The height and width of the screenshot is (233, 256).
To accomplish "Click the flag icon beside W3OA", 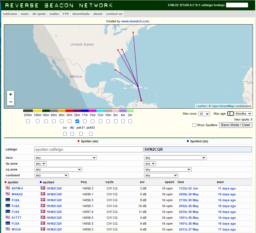I will [x=8, y=229].
